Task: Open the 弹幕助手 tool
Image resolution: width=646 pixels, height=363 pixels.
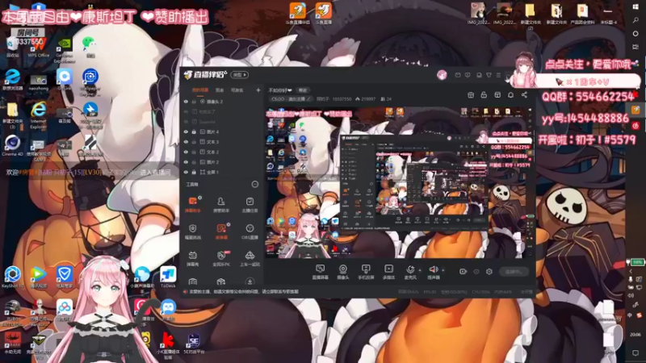Action: tap(192, 204)
